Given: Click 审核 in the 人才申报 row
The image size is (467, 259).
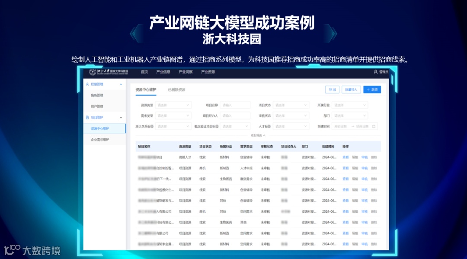Looking at the screenshot, I should [365, 168].
